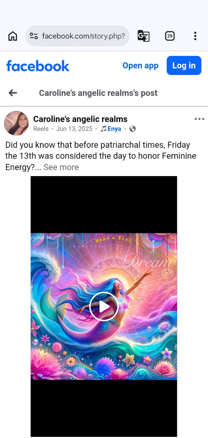Open the post options ellipsis menu
The height and width of the screenshot is (438, 208).
pos(199,119)
